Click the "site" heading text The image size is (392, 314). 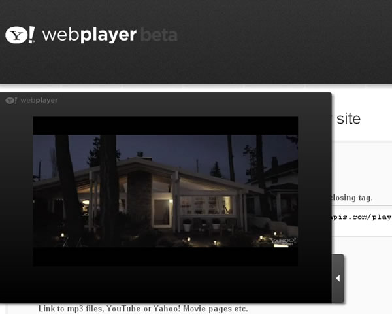[348, 118]
